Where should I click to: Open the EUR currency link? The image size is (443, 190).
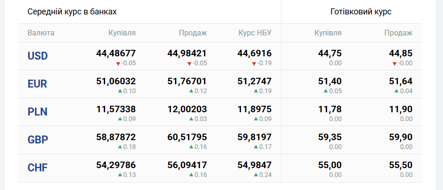click(37, 84)
